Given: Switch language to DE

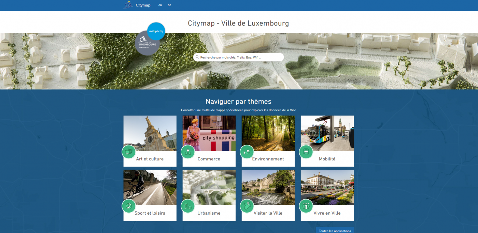Looking at the screenshot, I should pos(169,5).
